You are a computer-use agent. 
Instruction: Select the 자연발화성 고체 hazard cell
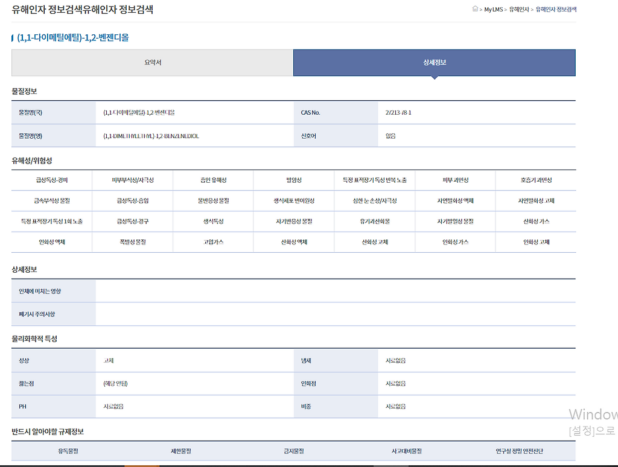tap(536, 200)
